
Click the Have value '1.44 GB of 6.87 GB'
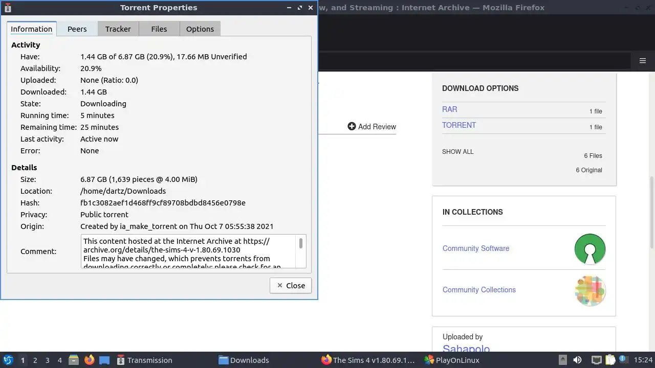tap(163, 57)
